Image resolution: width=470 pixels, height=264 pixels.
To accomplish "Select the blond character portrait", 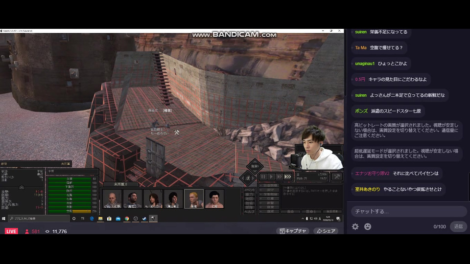I will [x=194, y=199].
